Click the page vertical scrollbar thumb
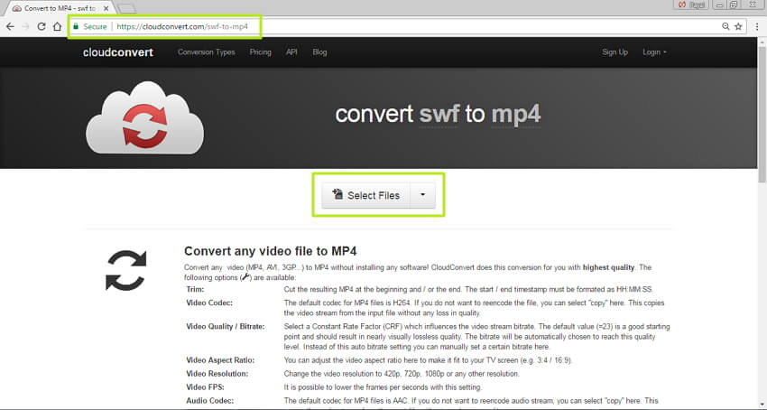 pyautogui.click(x=762, y=116)
